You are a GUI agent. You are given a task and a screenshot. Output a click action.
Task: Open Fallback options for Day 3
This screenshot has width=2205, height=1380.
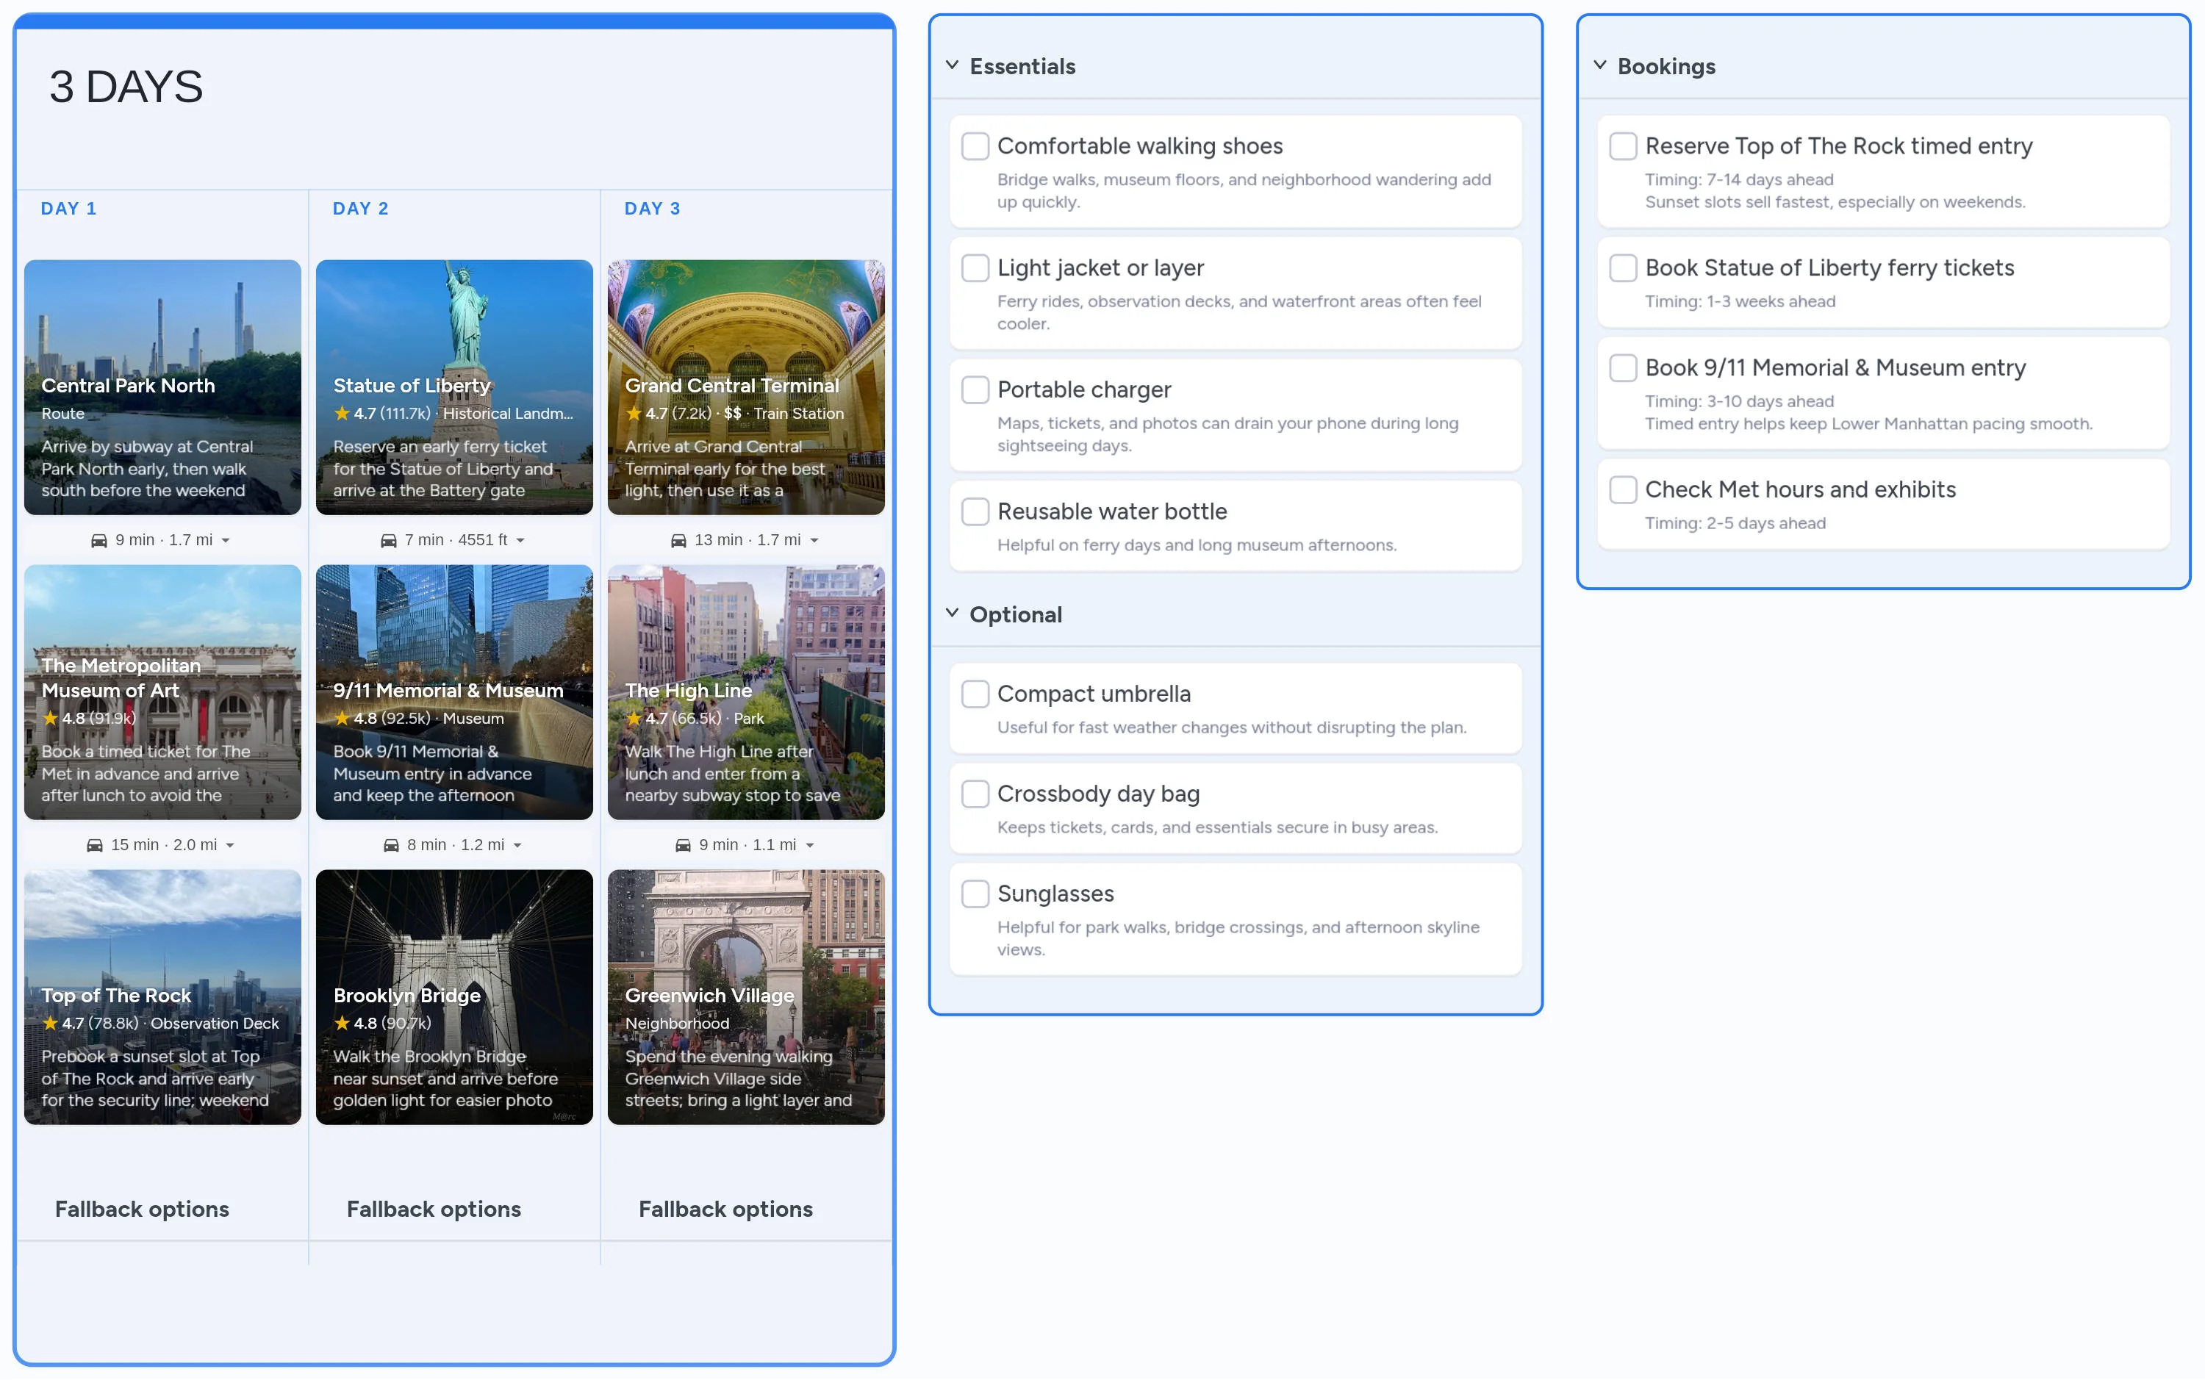click(x=725, y=1208)
